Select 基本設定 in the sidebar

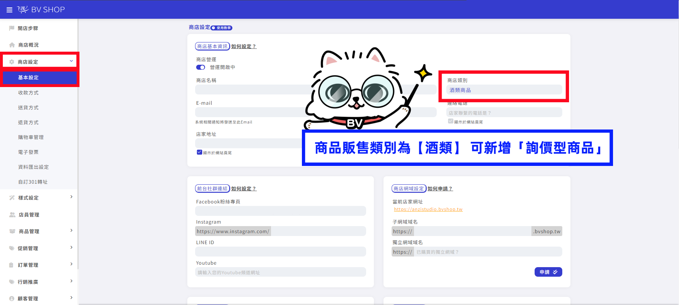click(39, 77)
